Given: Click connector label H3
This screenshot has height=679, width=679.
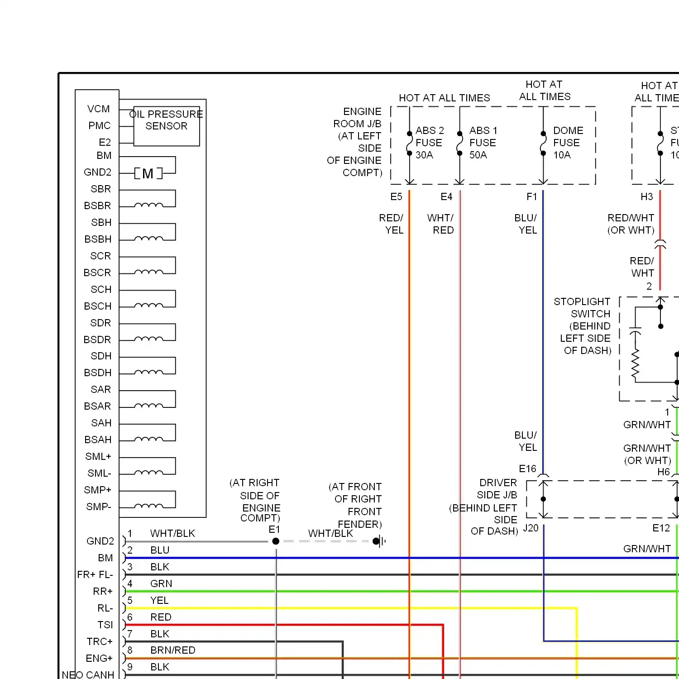Looking at the screenshot, I should (647, 197).
